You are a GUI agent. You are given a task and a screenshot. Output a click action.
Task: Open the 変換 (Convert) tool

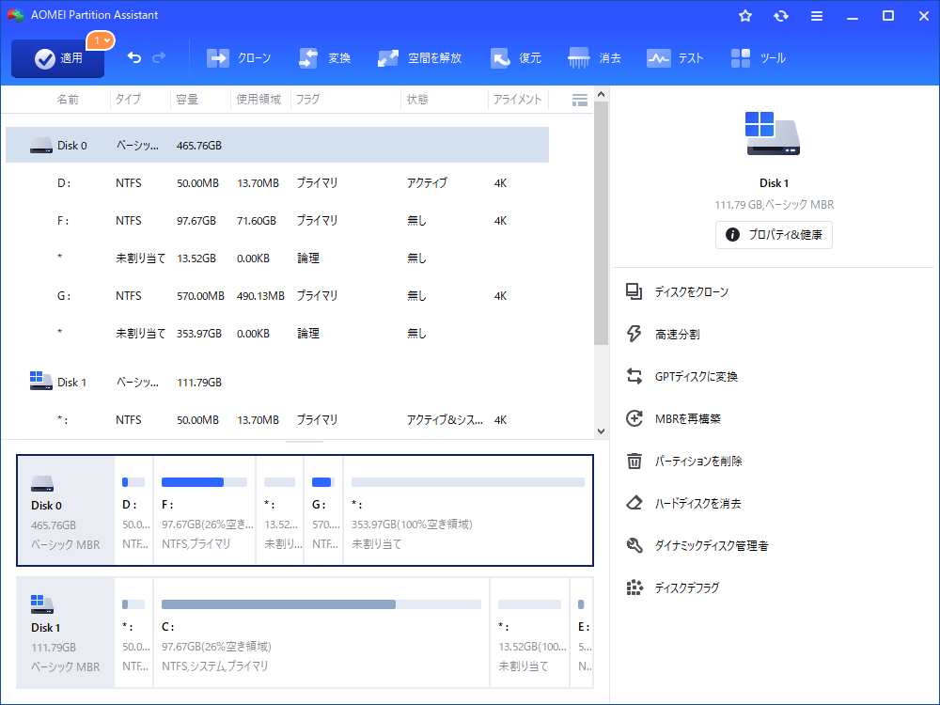tap(324, 57)
